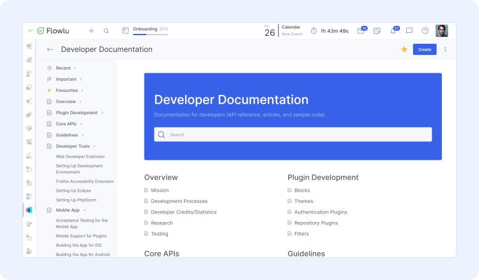Click the 1h 43m 49s timer readout
This screenshot has height=280, width=479.
[x=334, y=31]
